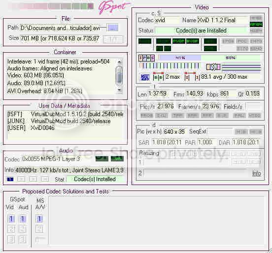Select 'Audio: 89.0 MB (12.69%)' row
Viewport: 272px width, 253px height.
coord(36,83)
